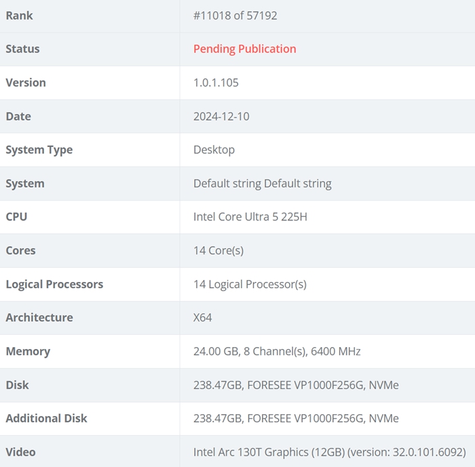Screen dimensions: 475x467
Task: Click the Additional Disk row's FORESEE value
Action: point(296,418)
